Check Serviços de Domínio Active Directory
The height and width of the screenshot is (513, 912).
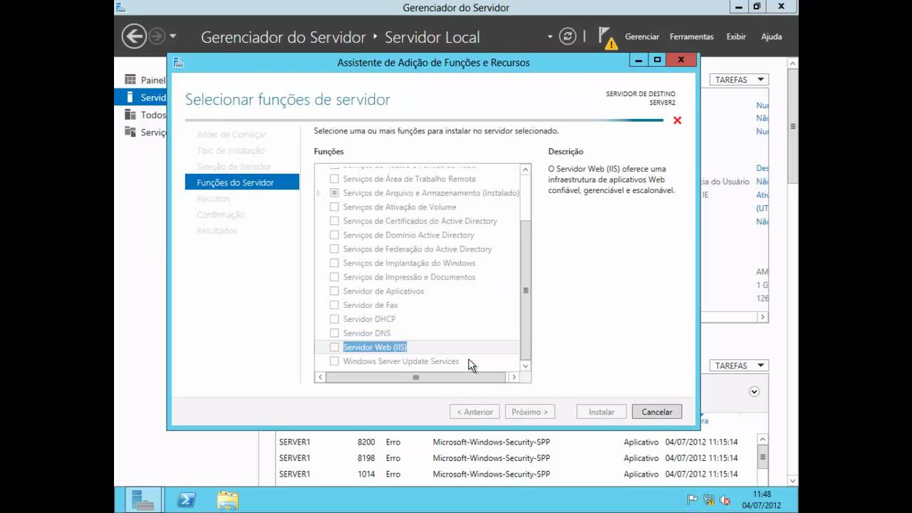334,235
